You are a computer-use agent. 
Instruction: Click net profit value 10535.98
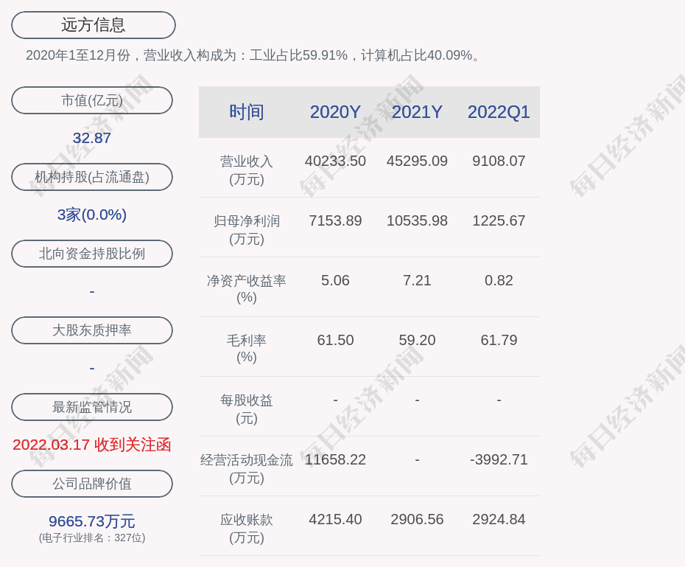coord(417,220)
